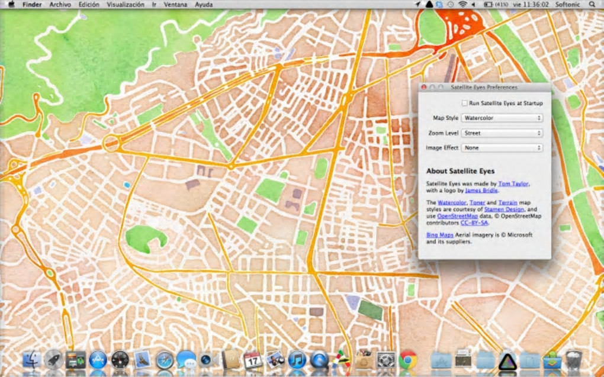604x377 pixels.
Task: Open the Mac App Store Dock icon
Action: 97,359
